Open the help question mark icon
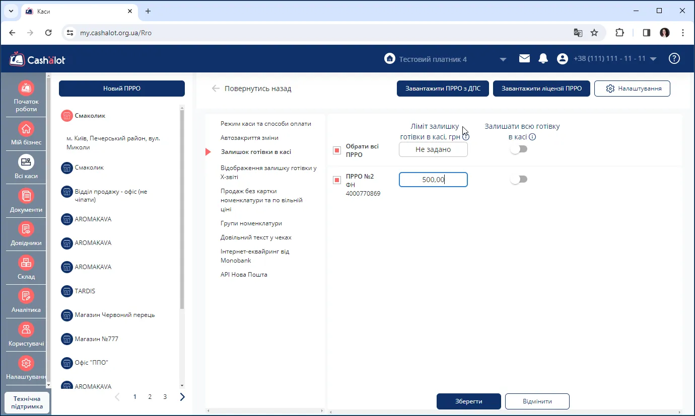This screenshot has width=695, height=416. pos(674,59)
